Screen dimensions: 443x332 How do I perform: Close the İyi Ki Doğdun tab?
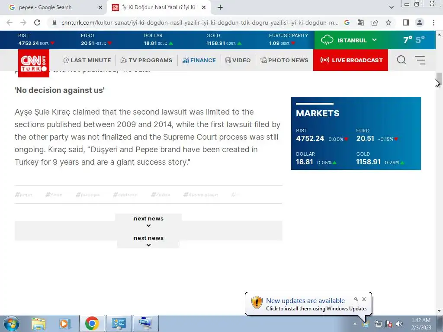[204, 8]
